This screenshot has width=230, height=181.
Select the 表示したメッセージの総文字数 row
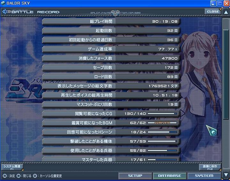coord(111,86)
